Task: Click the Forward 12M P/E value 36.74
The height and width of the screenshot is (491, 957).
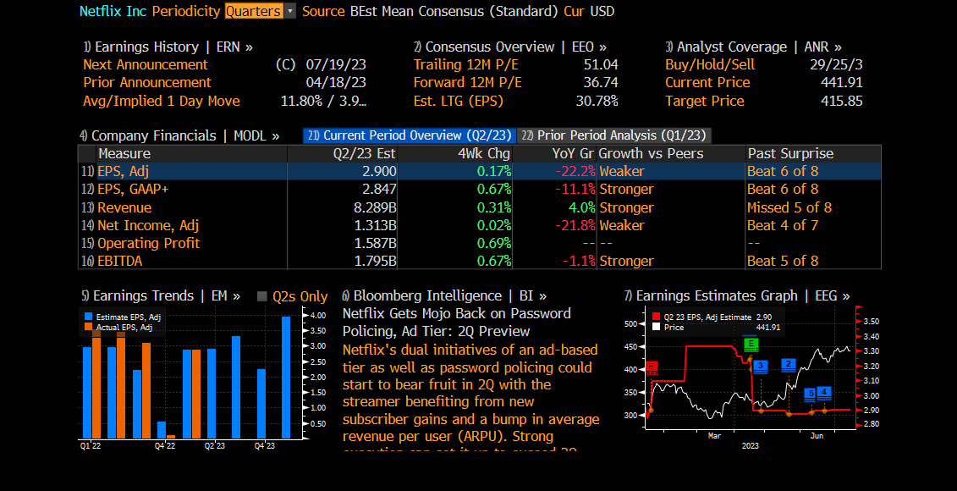Action: [x=601, y=82]
